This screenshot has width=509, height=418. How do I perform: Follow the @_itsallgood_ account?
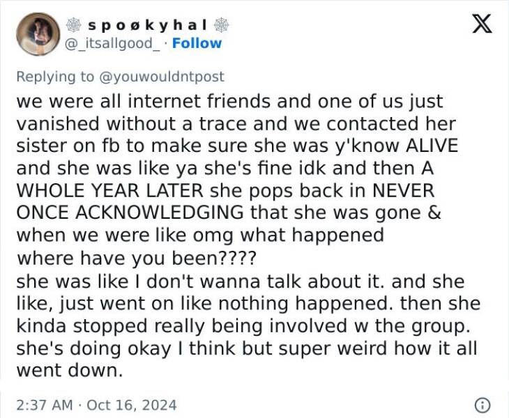click(x=197, y=43)
